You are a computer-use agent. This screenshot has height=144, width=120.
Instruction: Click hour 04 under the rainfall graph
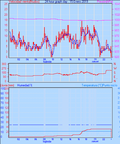pos(27,139)
